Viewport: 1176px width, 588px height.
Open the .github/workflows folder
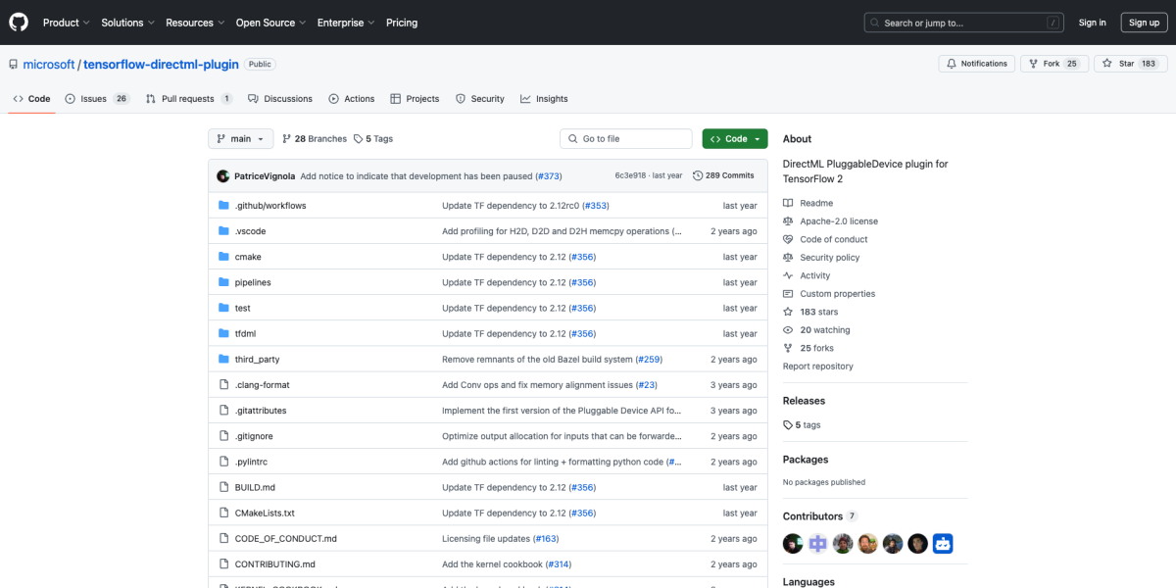[x=269, y=206]
